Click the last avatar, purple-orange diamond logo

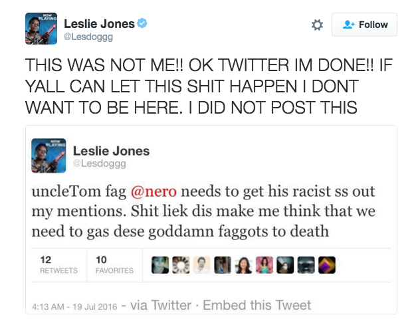pyautogui.click(x=327, y=265)
